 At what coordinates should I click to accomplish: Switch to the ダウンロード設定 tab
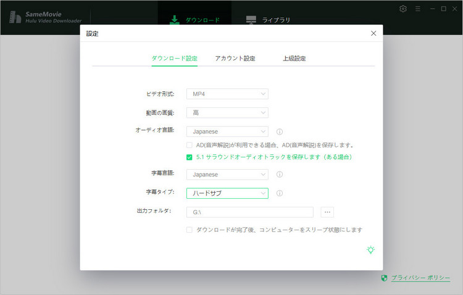click(175, 59)
